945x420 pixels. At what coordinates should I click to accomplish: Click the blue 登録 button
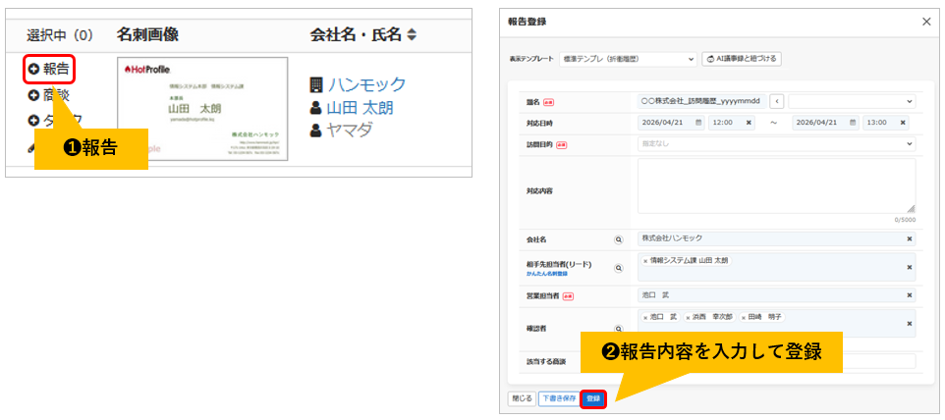pos(593,398)
